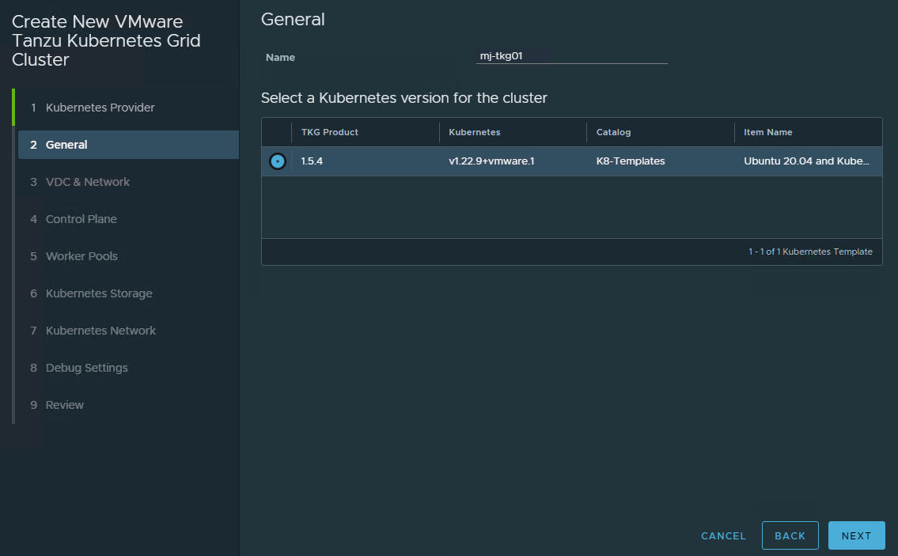Click the Catalog column header
The image size is (898, 556).
click(614, 132)
